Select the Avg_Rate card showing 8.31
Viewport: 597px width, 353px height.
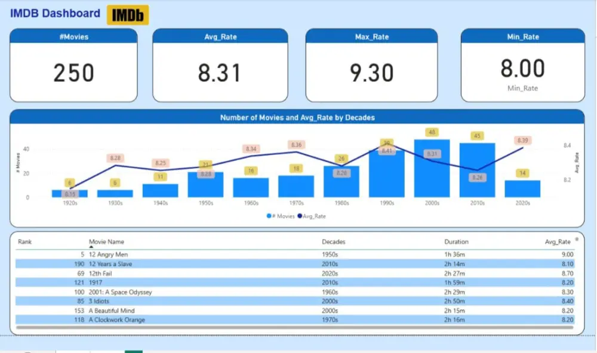[x=220, y=65]
